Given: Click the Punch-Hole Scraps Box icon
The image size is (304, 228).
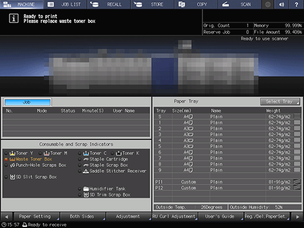Looking at the screenshot, I should (x=12, y=165).
